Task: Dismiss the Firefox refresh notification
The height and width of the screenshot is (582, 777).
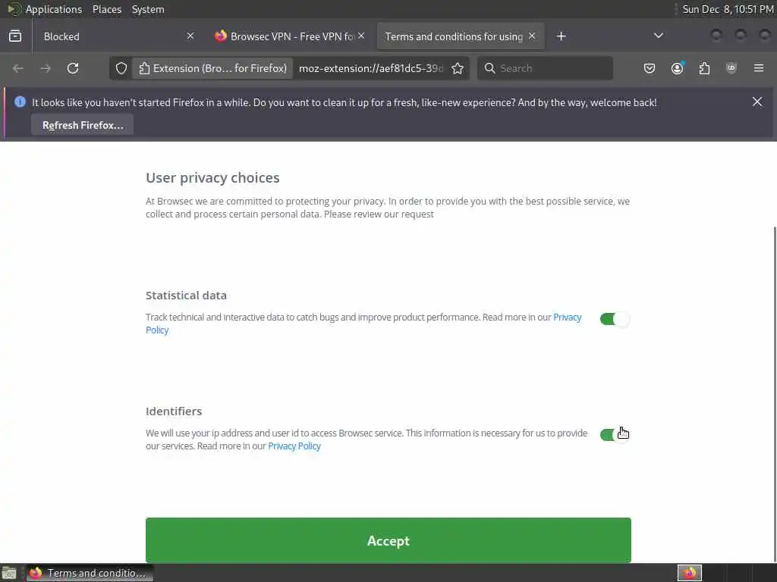Action: pos(757,102)
